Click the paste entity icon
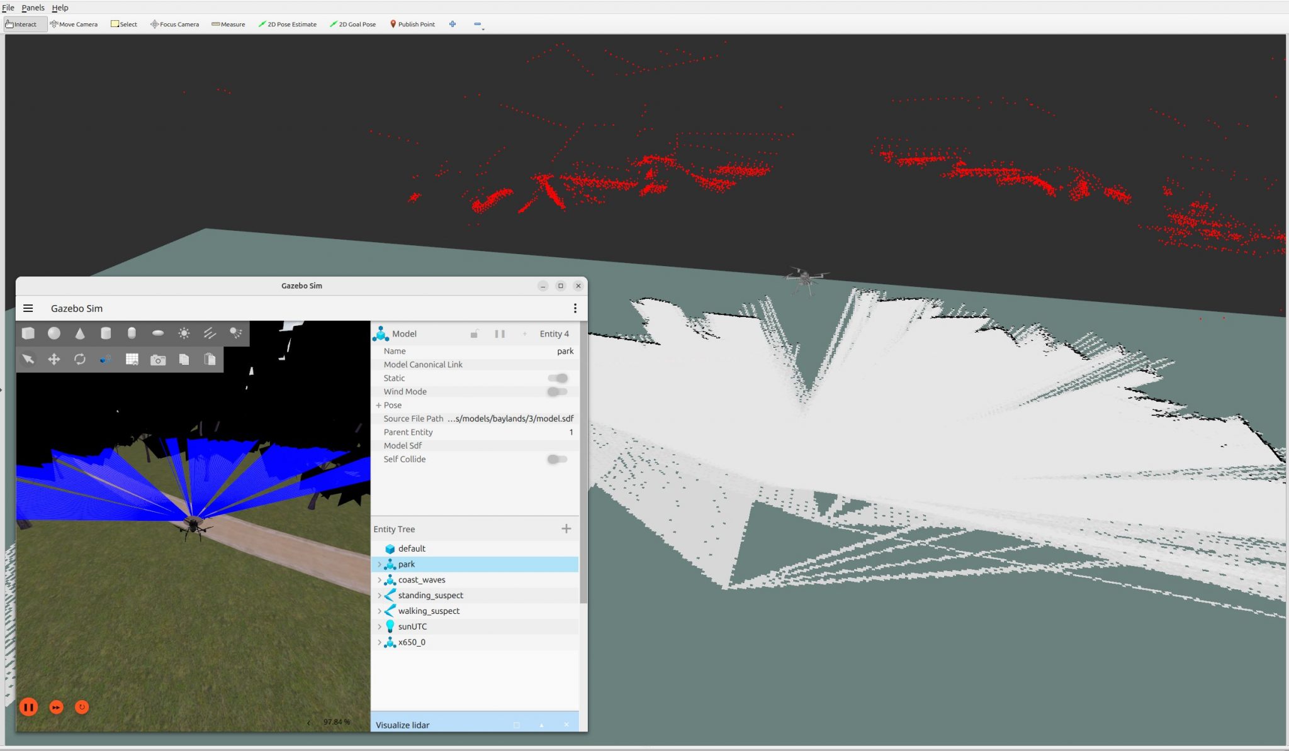 pyautogui.click(x=210, y=359)
